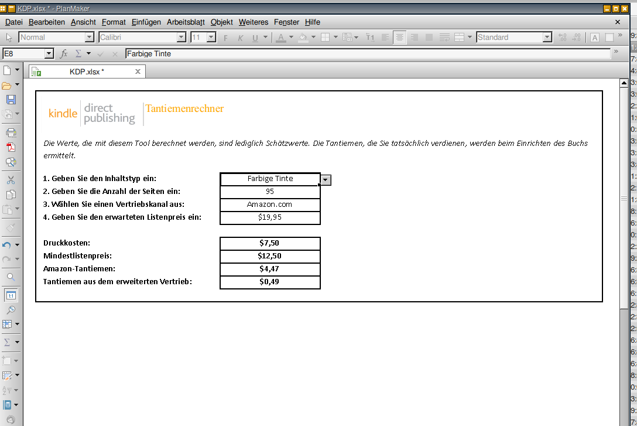
Task: Toggle underline with the U button
Action: 255,38
